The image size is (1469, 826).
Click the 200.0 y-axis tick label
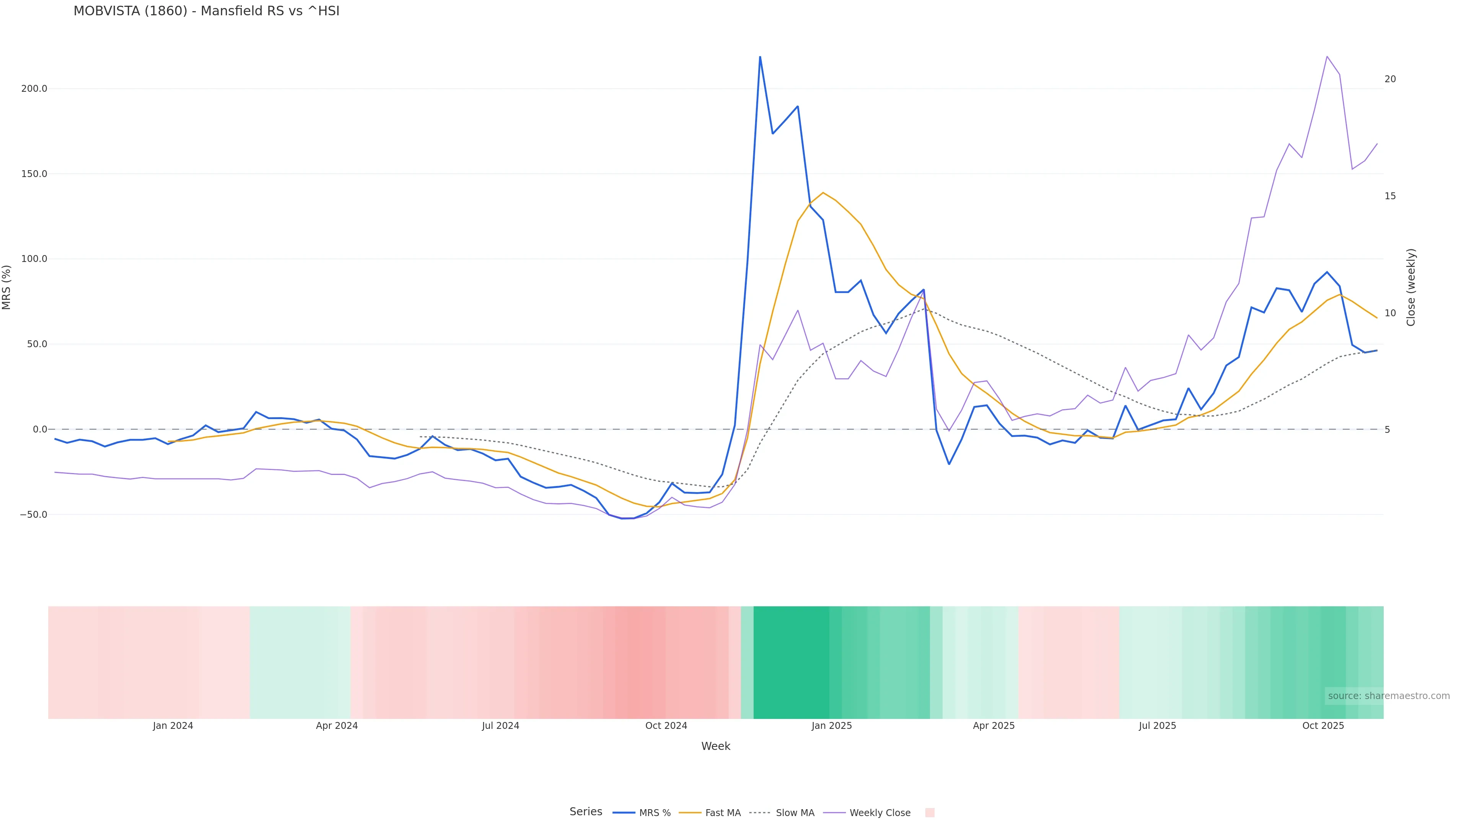(x=34, y=89)
